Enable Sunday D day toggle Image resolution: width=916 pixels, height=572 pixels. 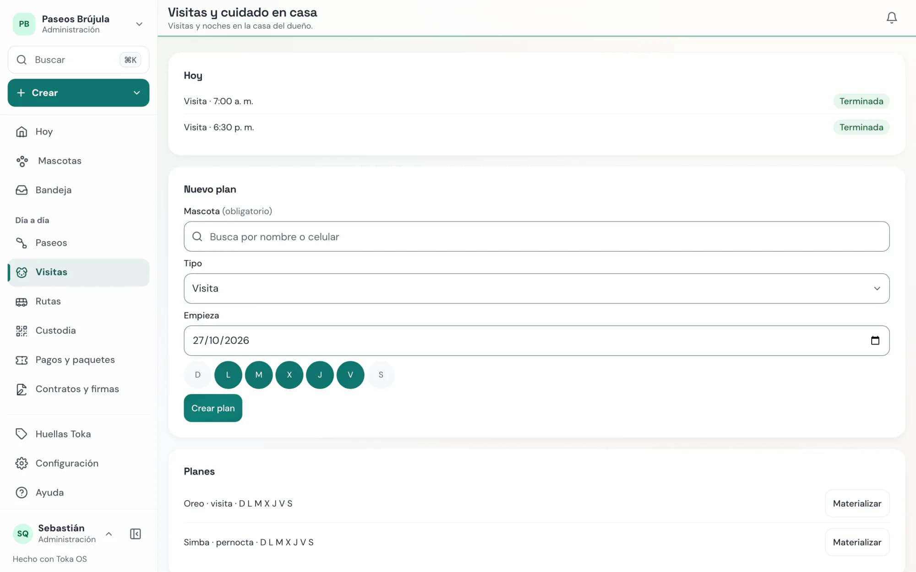point(198,375)
